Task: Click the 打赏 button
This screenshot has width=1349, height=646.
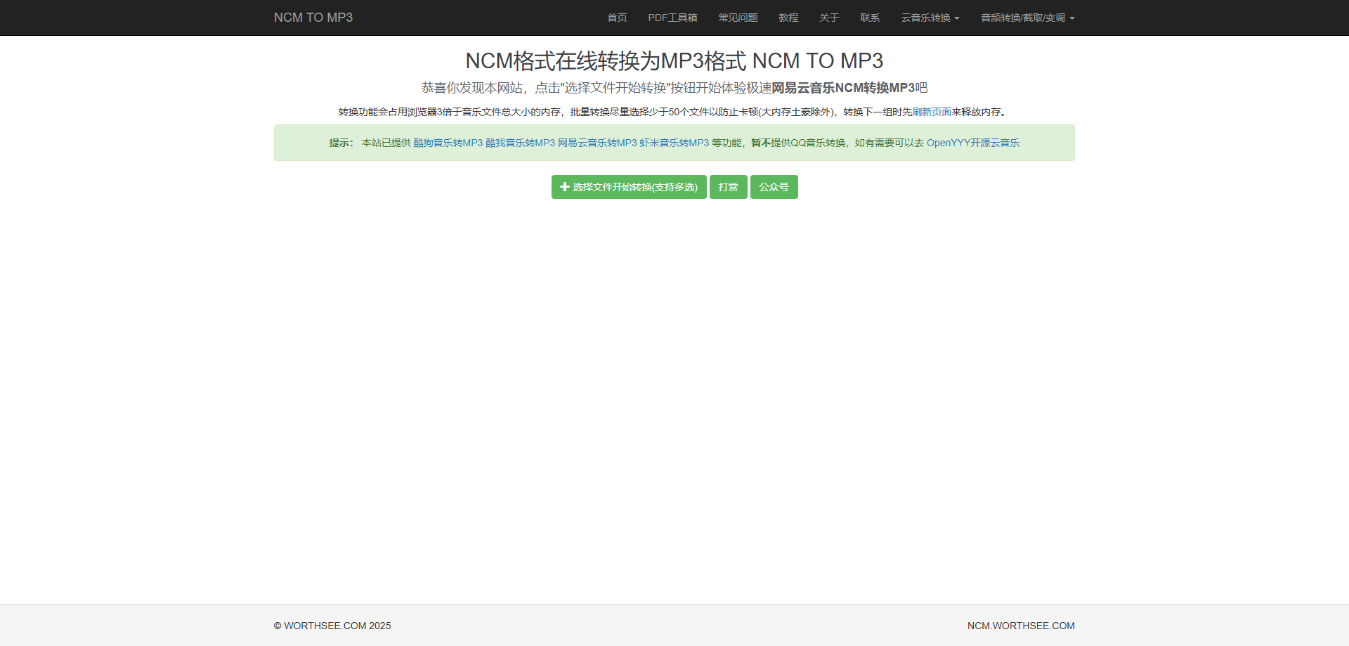Action: (x=728, y=187)
